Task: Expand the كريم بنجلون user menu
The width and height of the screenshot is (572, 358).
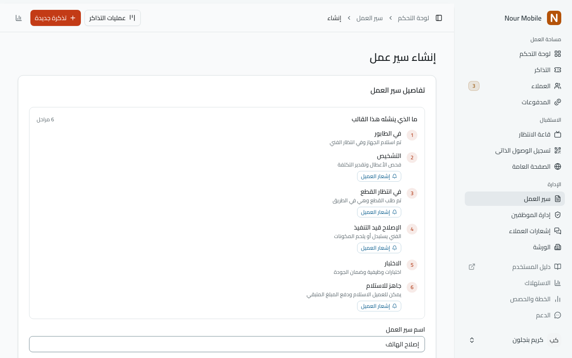Action: [x=515, y=340]
